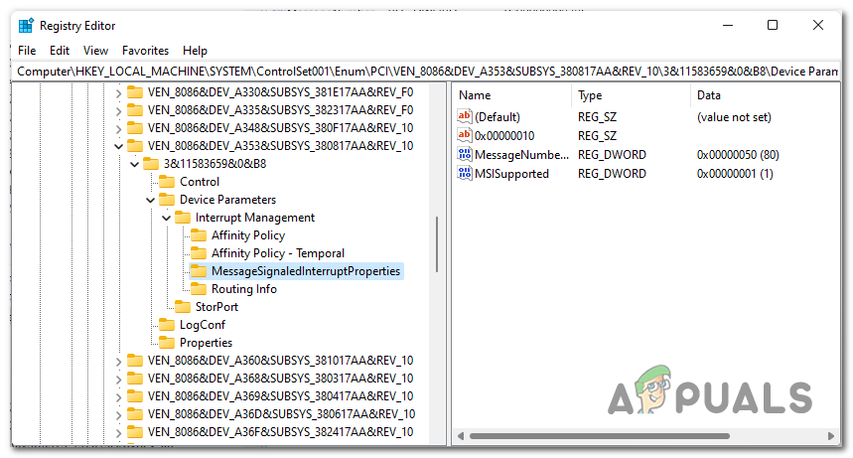Click the registry path address bar
This screenshot has width=853, height=458.
(427, 72)
